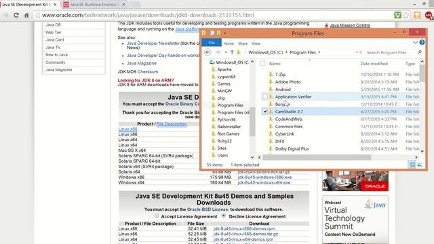Open quick access toolbar customize dropdown
Viewport: 434px width, 244px height.
(x=224, y=33)
